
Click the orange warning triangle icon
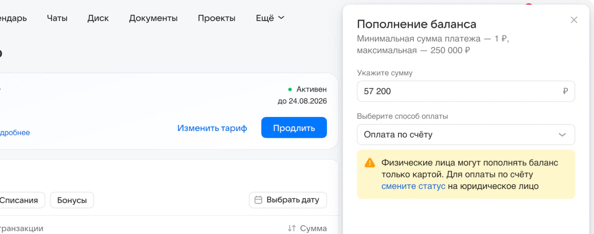coord(370,162)
